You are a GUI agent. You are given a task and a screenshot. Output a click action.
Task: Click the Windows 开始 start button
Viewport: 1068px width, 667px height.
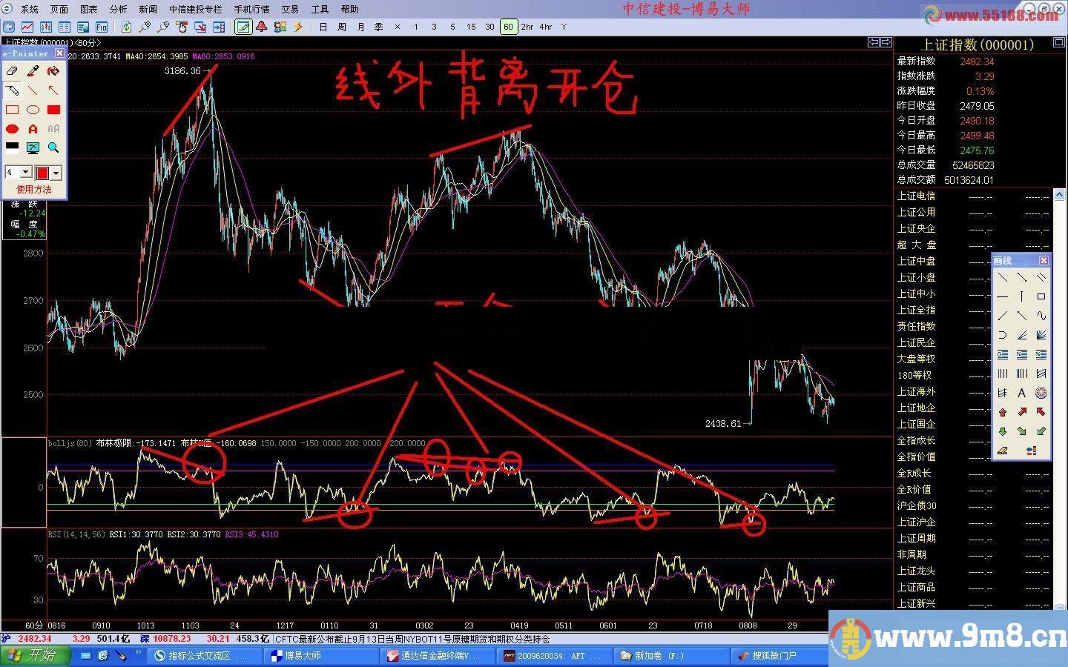tap(35, 655)
